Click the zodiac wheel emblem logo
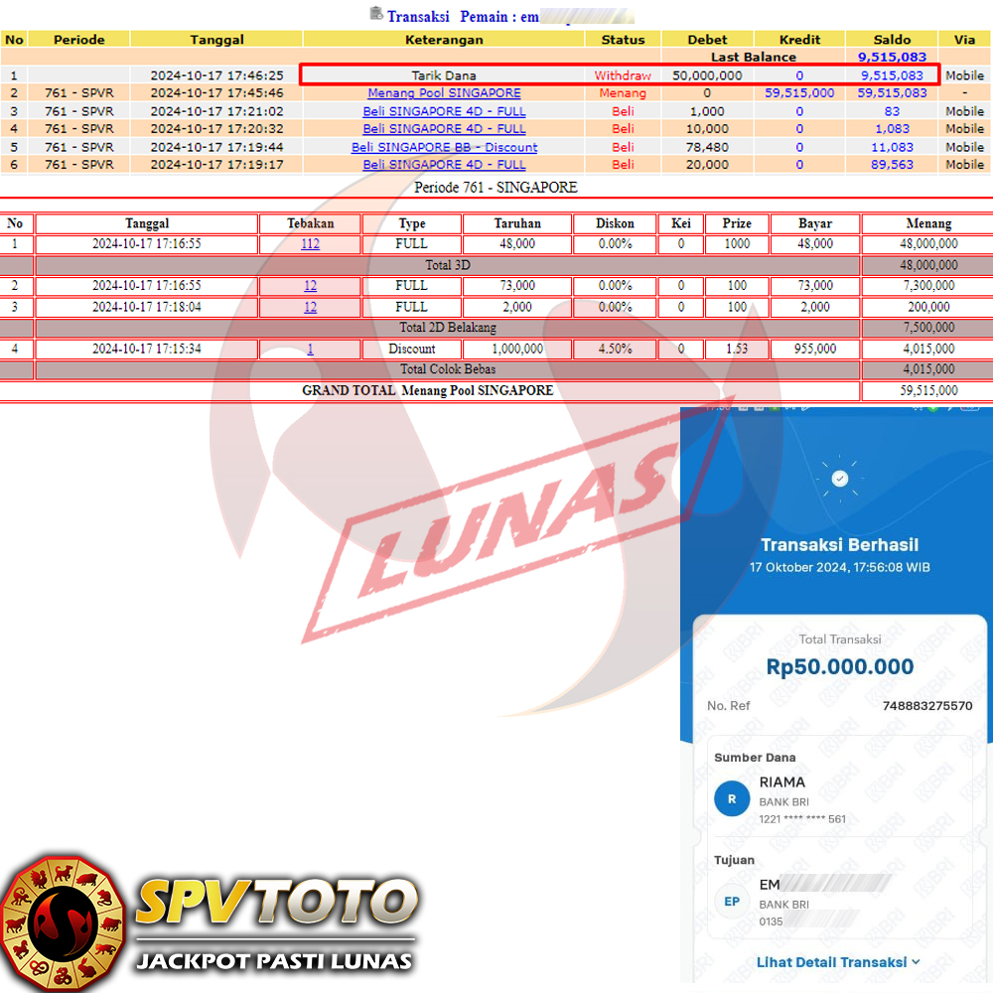 click(x=64, y=922)
